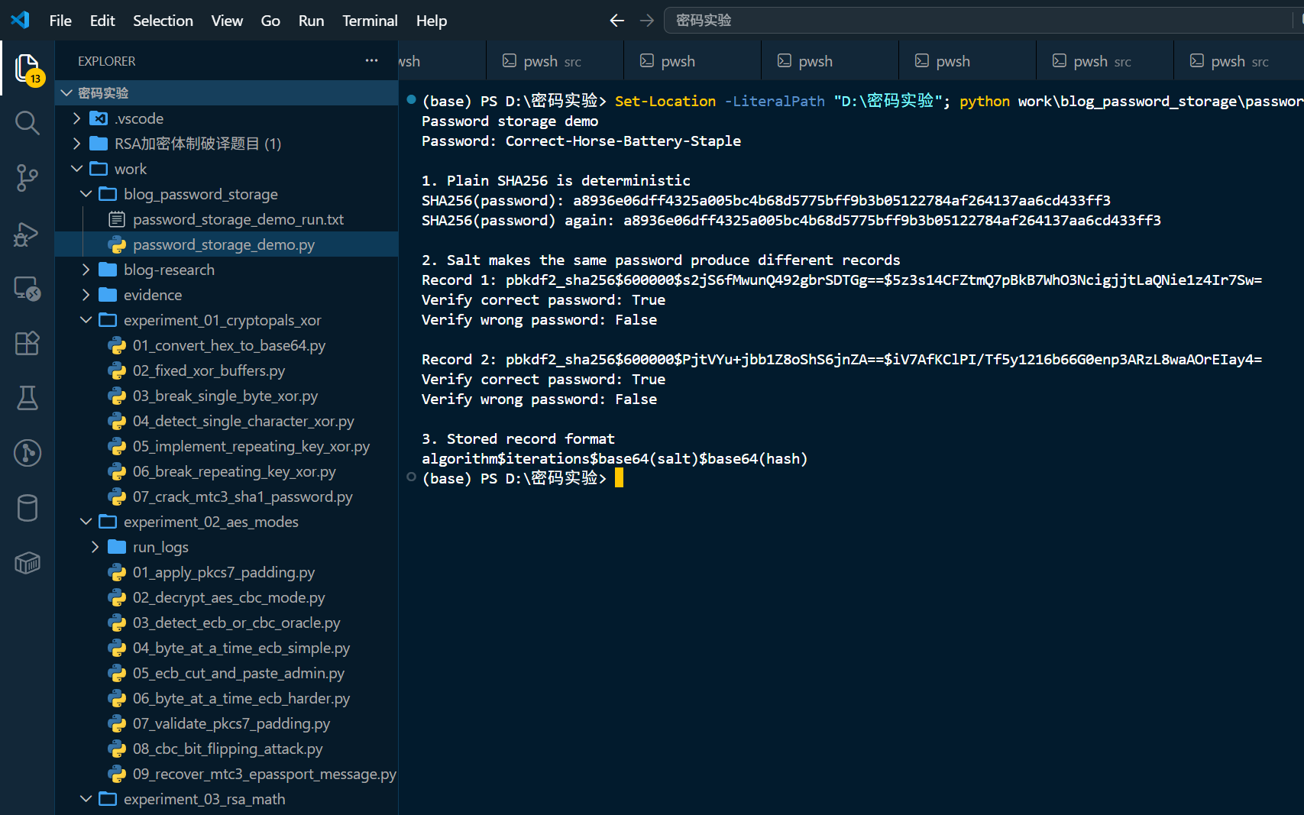Open the Go menu

pyautogui.click(x=270, y=21)
